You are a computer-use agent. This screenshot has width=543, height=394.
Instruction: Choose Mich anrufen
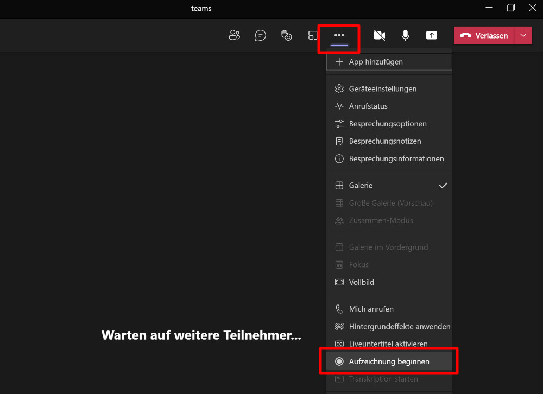(x=389, y=309)
